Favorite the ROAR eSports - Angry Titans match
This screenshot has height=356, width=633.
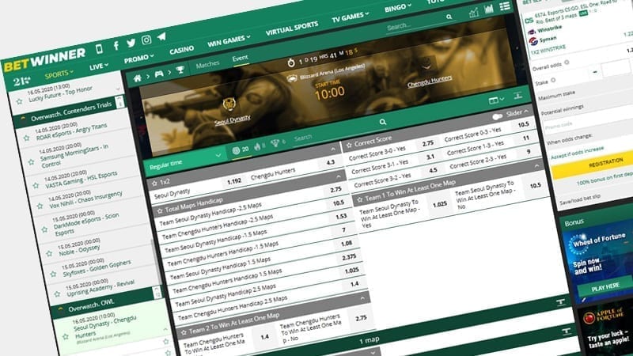tap(26, 138)
